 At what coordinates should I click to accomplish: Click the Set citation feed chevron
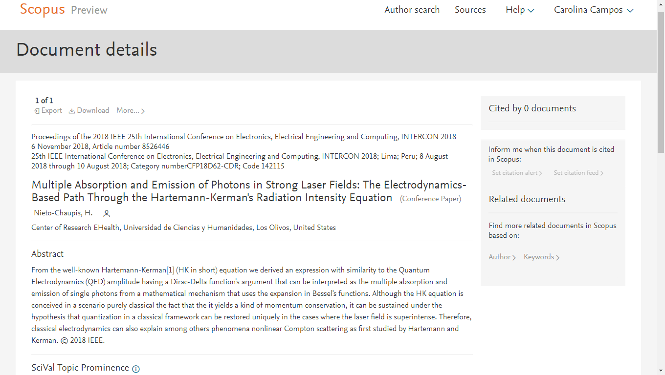(601, 173)
